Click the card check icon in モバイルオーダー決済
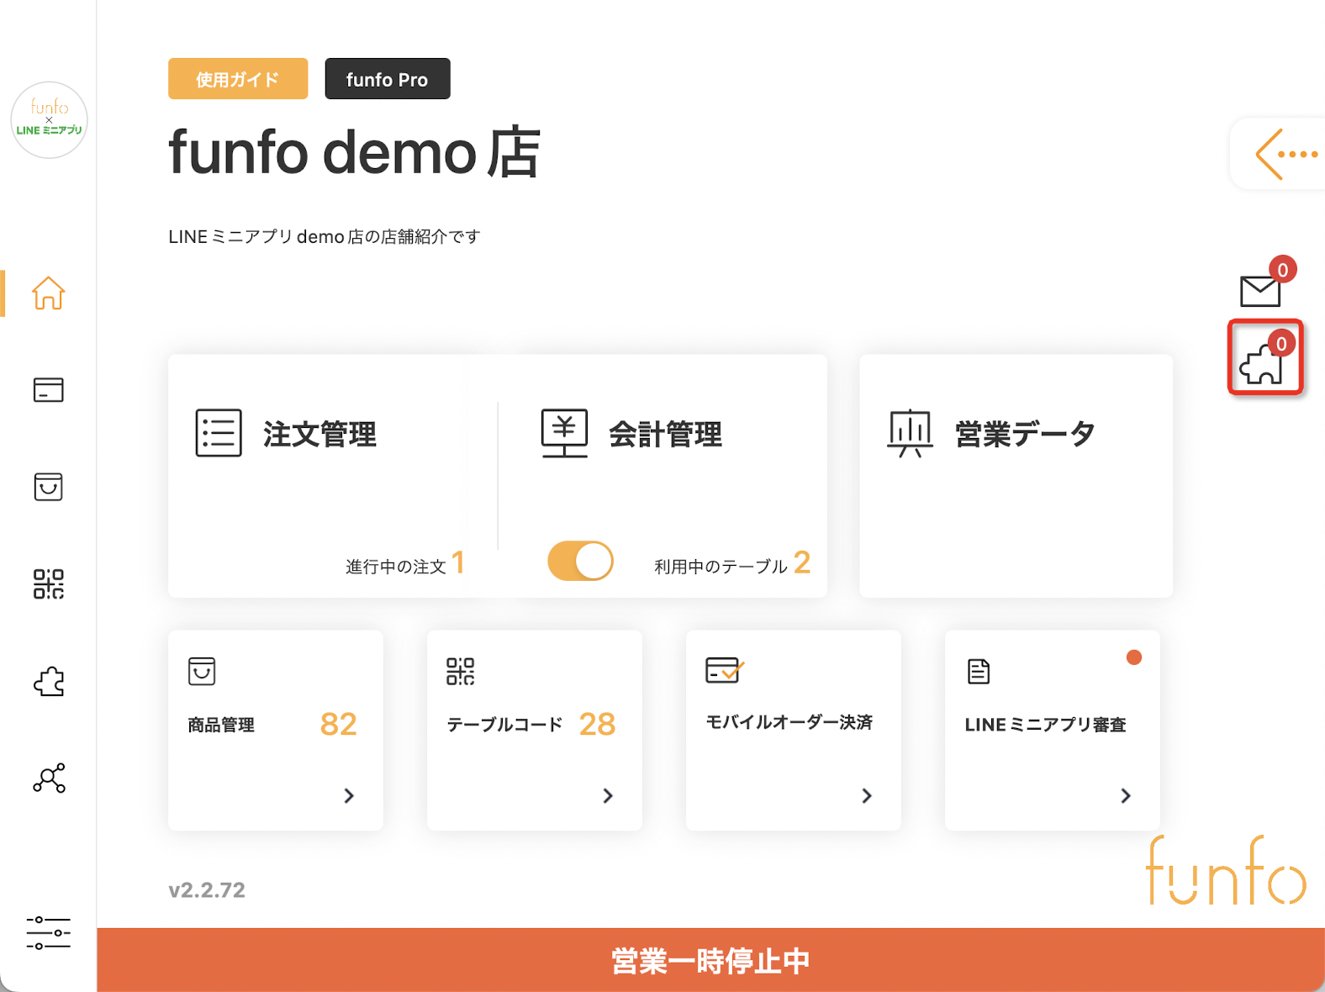 pos(725,670)
